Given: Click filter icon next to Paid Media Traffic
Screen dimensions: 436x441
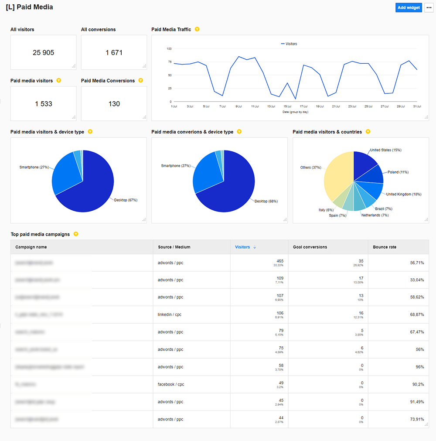Looking at the screenshot, I should (x=197, y=29).
